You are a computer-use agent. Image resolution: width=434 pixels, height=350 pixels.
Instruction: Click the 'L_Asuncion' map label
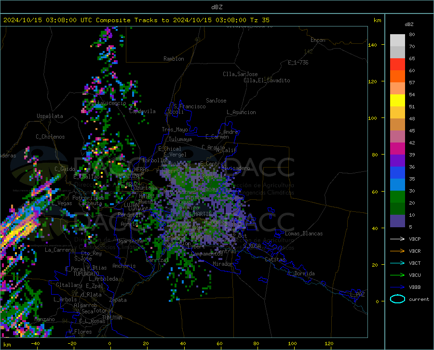pyautogui.click(x=242, y=112)
